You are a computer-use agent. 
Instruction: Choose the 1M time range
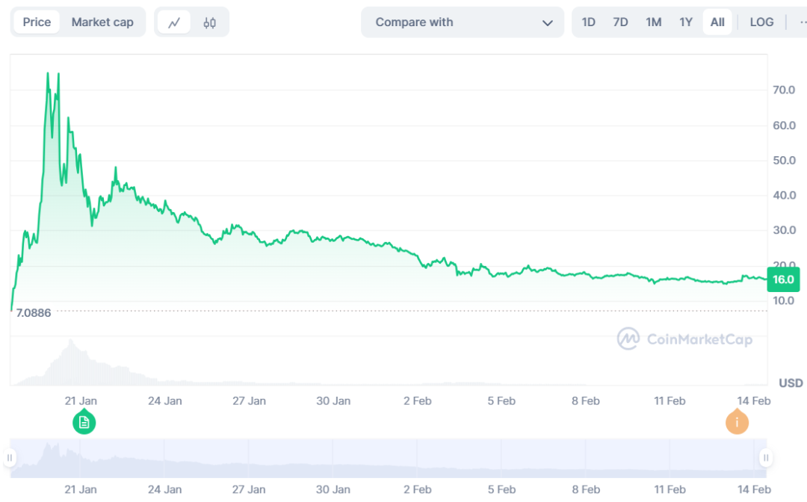(x=654, y=22)
